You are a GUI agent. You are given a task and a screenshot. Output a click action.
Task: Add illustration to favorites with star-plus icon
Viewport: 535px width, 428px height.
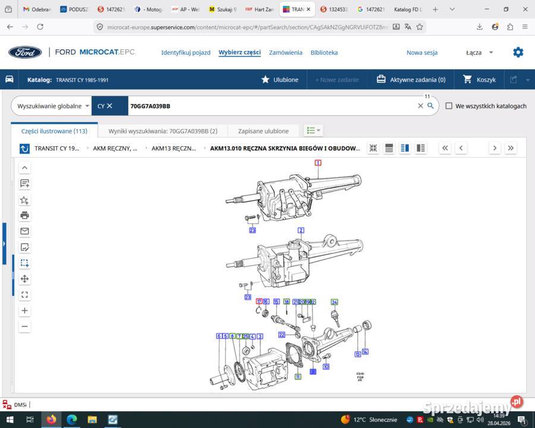pos(24,200)
